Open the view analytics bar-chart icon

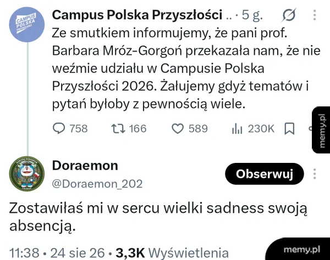[237, 129]
